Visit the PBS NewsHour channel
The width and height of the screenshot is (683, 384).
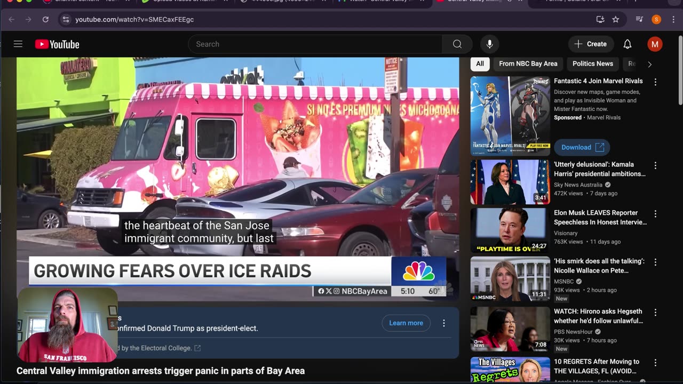pyautogui.click(x=574, y=331)
